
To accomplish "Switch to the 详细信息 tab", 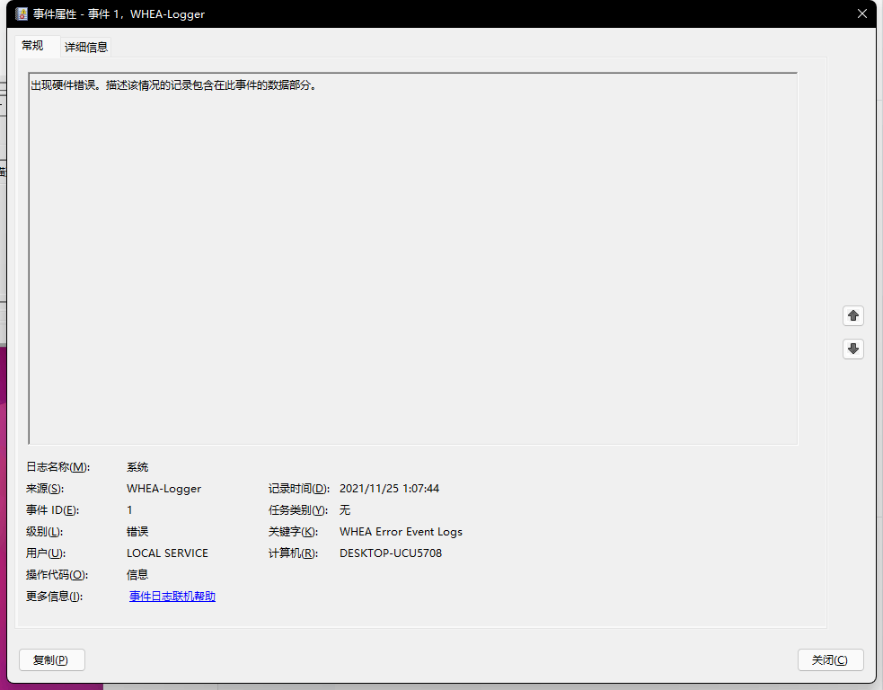I will point(86,47).
